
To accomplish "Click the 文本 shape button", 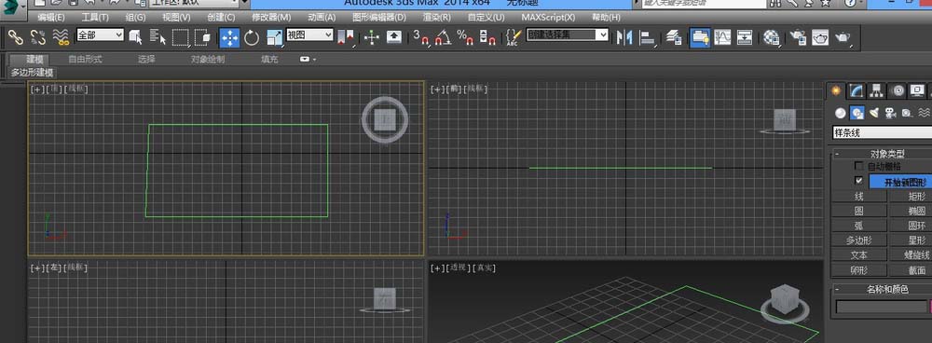I will click(x=859, y=255).
